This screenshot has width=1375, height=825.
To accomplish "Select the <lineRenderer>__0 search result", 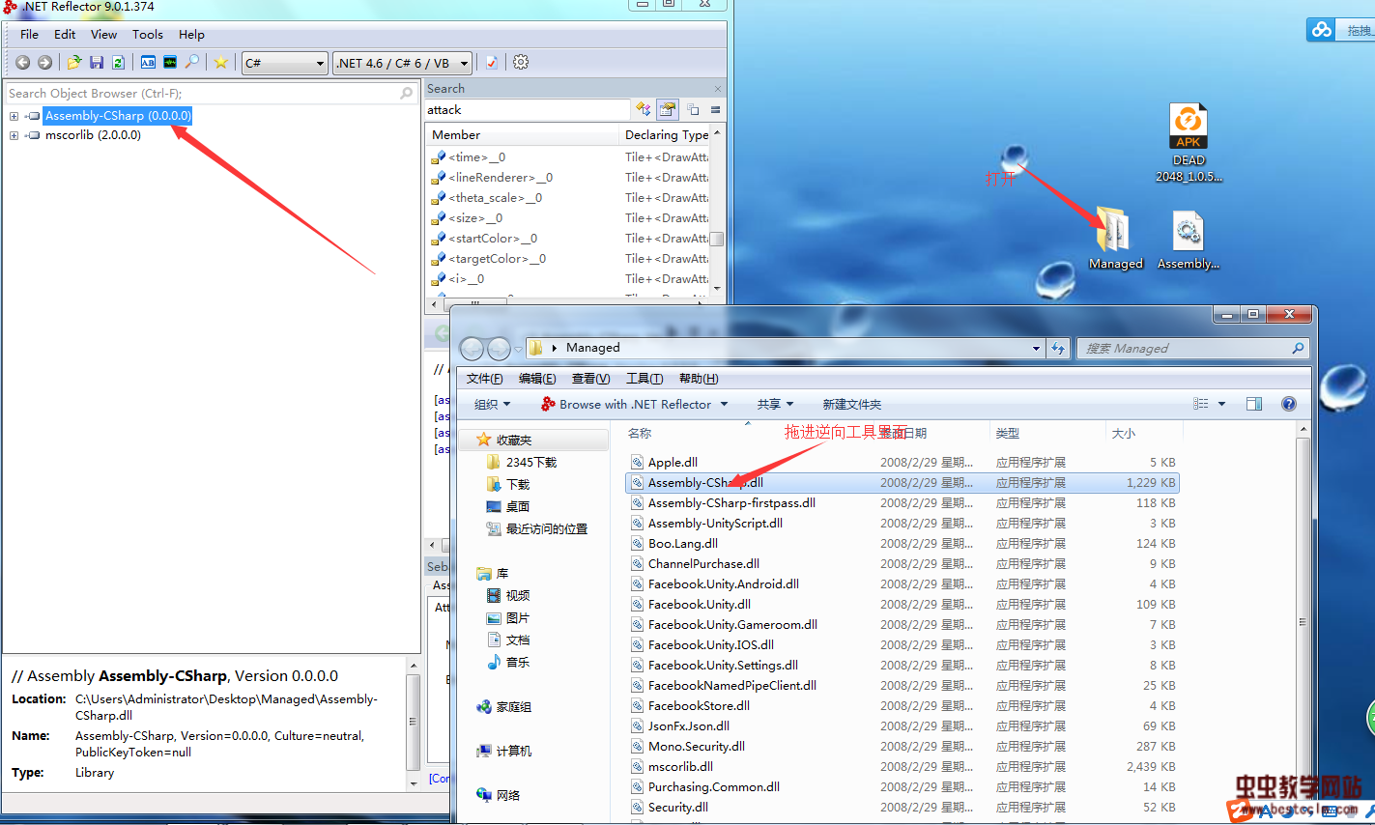I will point(501,178).
